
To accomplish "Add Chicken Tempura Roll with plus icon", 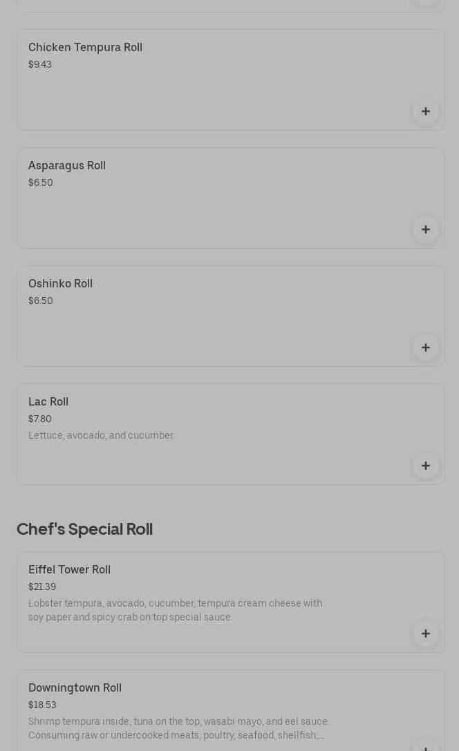I will [425, 111].
